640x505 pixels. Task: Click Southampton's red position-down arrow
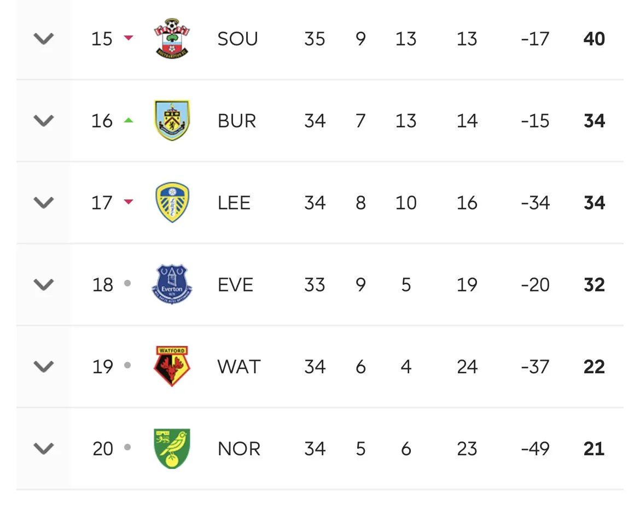[x=129, y=38]
